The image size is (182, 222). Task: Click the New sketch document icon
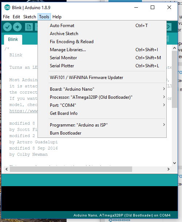pyautogui.click(x=29, y=27)
